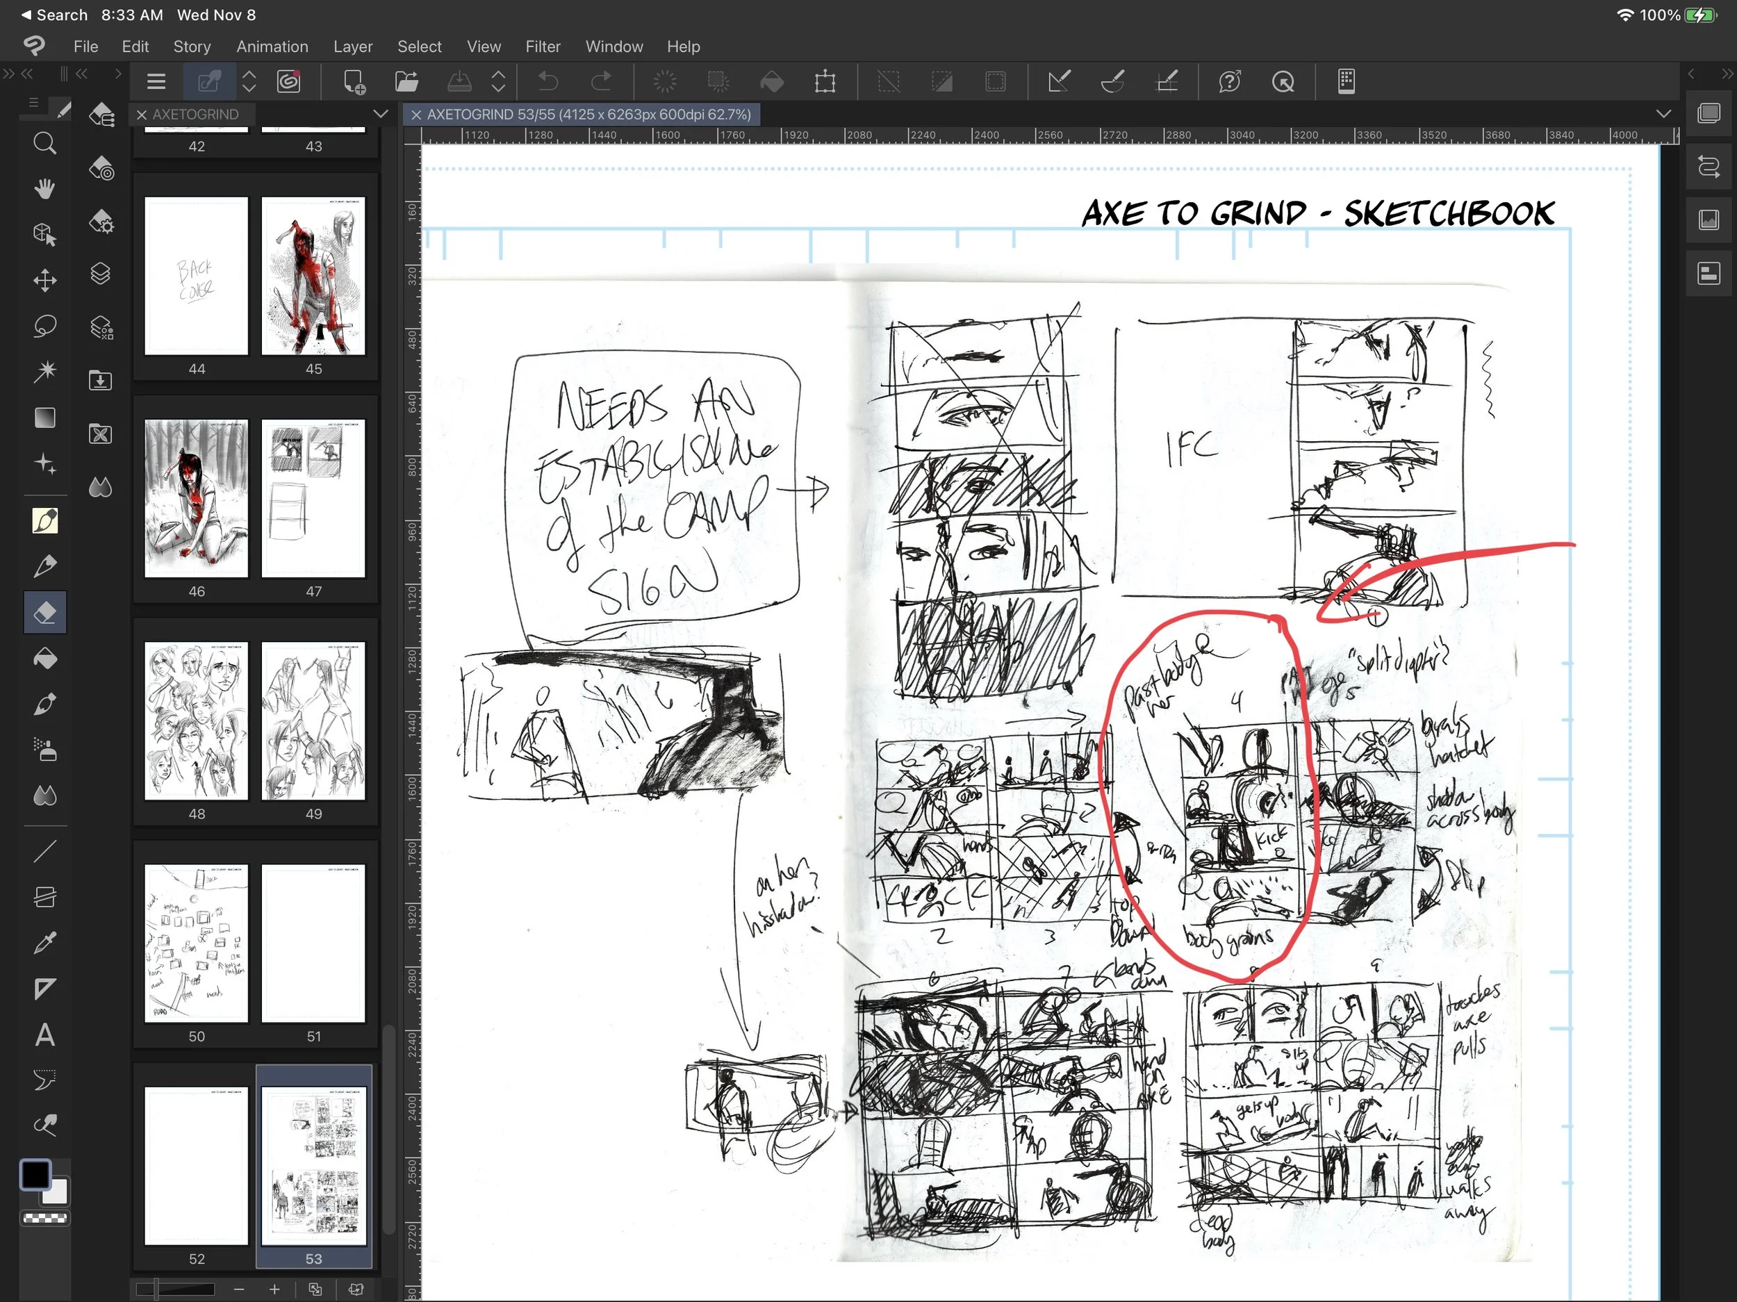Select the Auto select wand tool

coord(44,372)
